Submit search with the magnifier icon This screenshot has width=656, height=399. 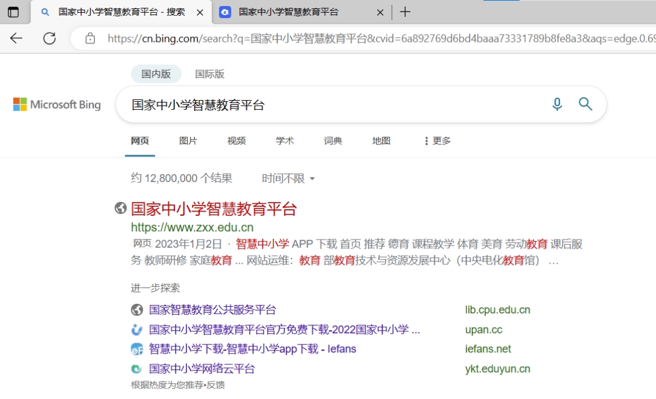(586, 104)
